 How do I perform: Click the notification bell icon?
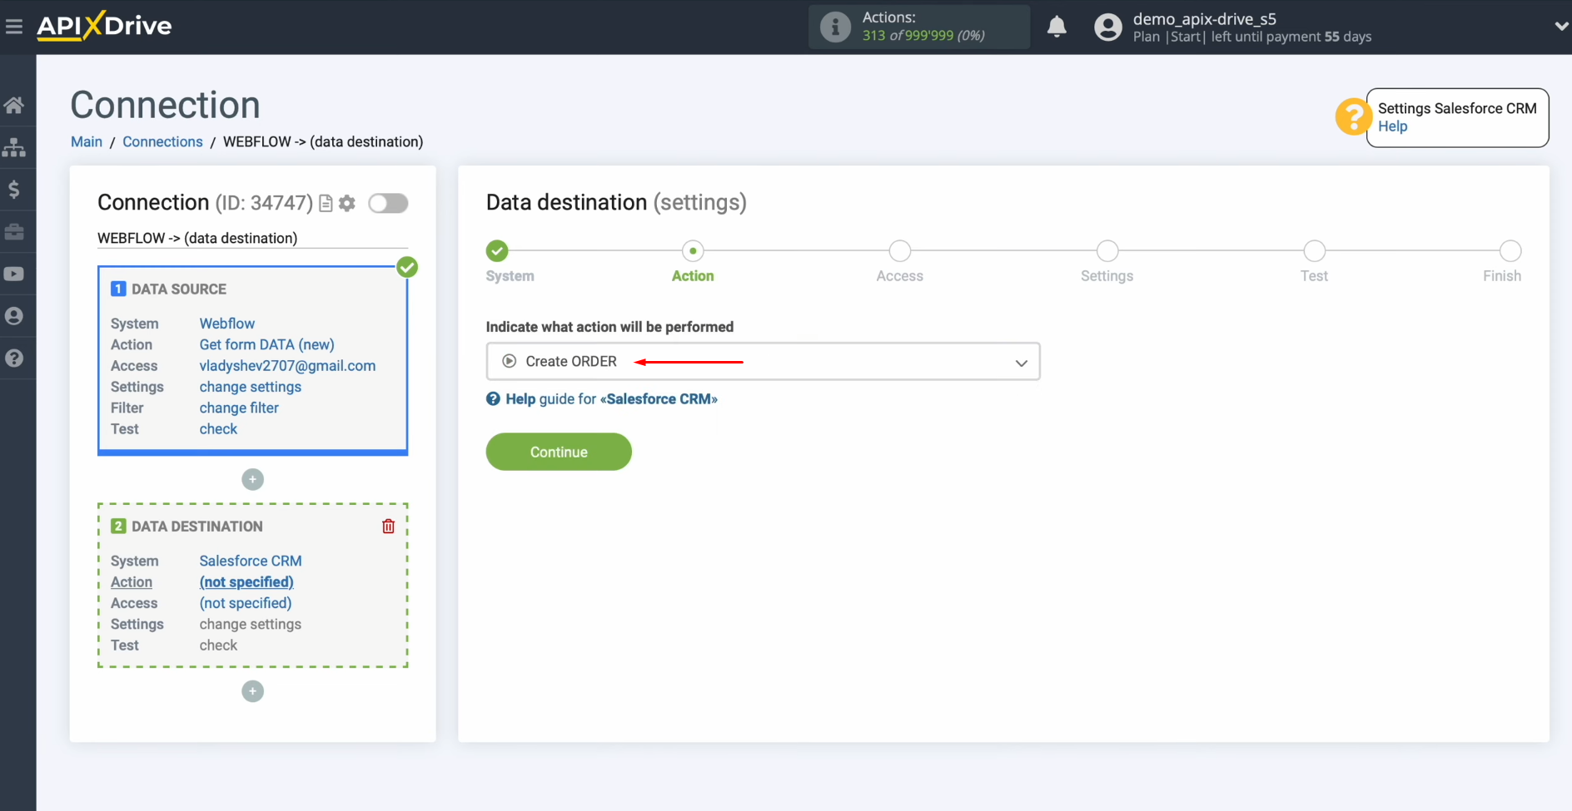coord(1057,27)
